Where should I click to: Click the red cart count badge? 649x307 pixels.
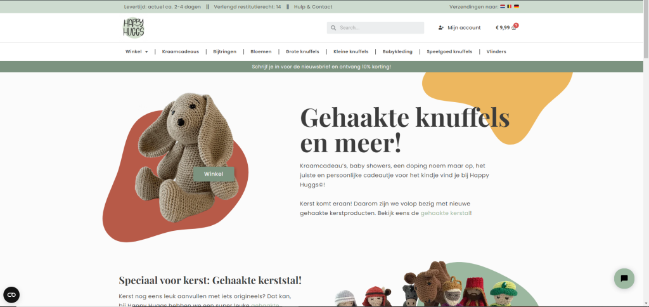click(x=516, y=25)
